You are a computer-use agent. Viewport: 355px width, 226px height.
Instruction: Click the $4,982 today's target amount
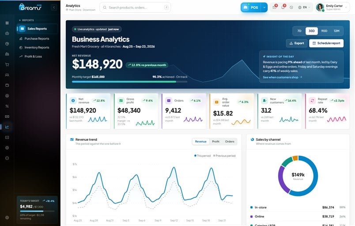pos(26,207)
